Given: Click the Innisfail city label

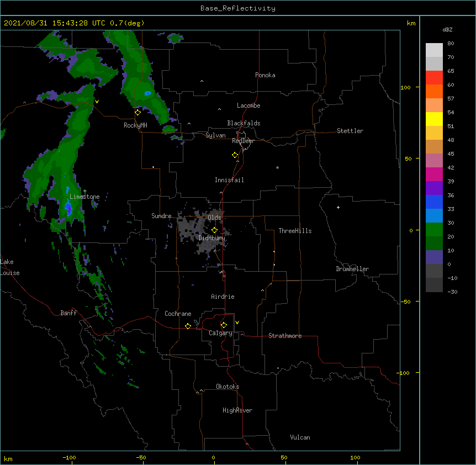Looking at the screenshot, I should [229, 180].
